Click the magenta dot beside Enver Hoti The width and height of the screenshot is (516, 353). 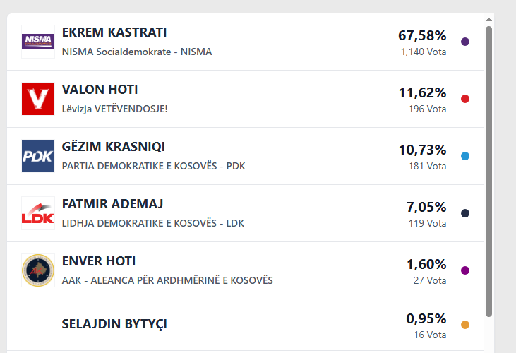click(465, 270)
